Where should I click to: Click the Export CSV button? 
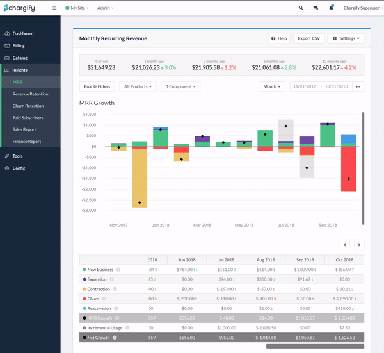pyautogui.click(x=309, y=38)
